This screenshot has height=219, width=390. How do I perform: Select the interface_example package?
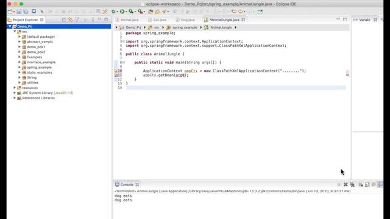coord(41,62)
